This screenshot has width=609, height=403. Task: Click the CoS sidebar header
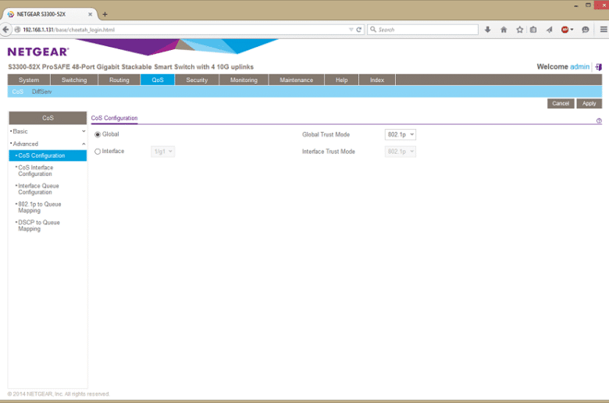click(48, 118)
